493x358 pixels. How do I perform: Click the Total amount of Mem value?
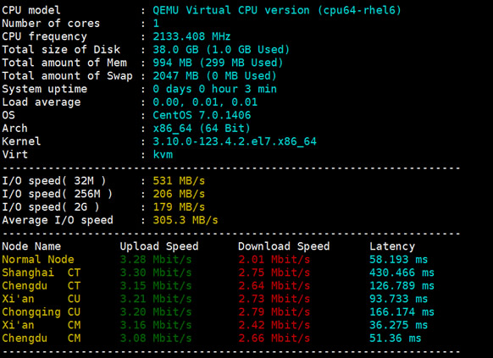tap(218, 63)
